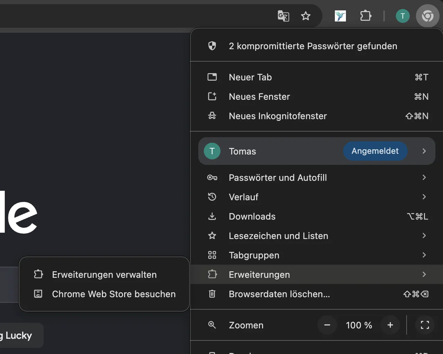
Task: Open Browserdaten löschen…
Action: coord(316,294)
